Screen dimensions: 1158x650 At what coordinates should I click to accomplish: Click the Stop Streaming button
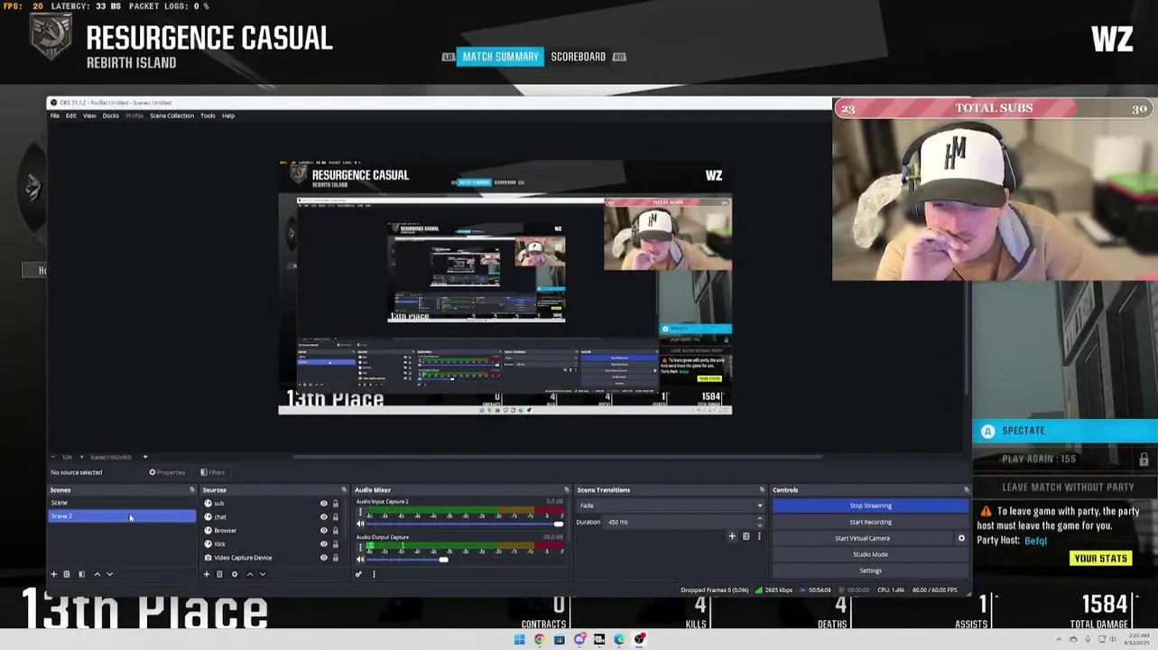(870, 506)
